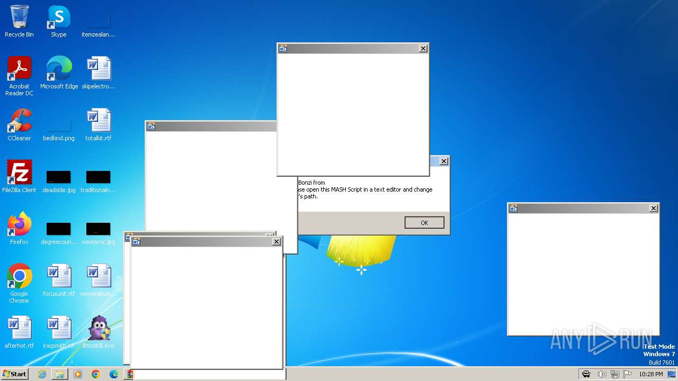
Task: Launch Acrobat Reader DC shortcut
Action: (x=19, y=76)
